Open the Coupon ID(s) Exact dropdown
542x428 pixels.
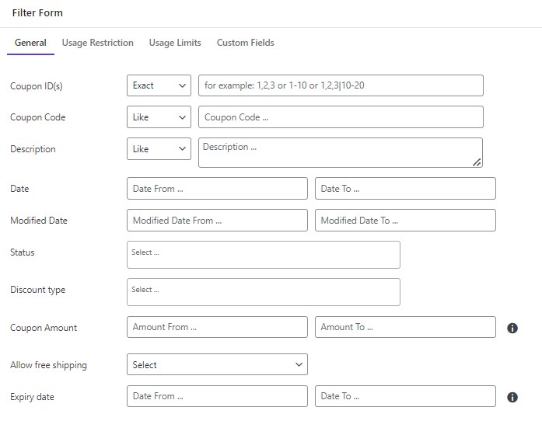tap(159, 85)
